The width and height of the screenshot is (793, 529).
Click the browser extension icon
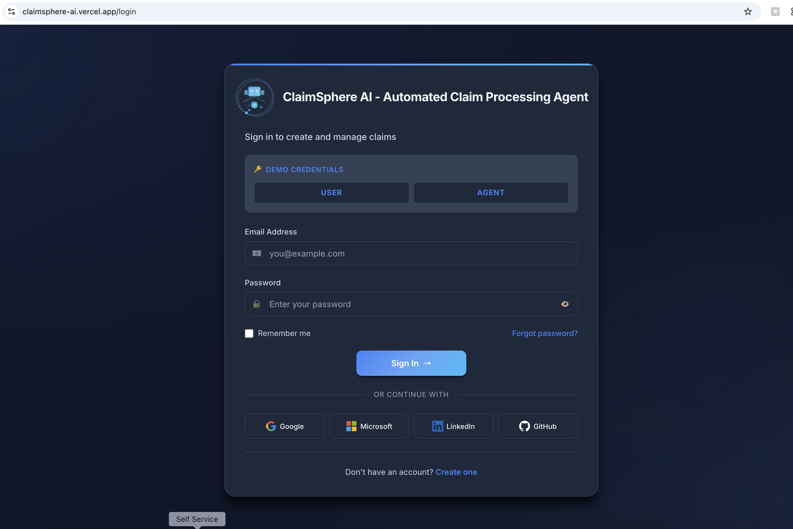(775, 12)
